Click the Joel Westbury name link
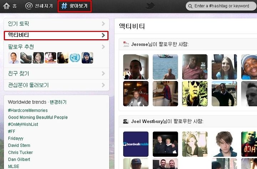257x169 pixels. click(x=147, y=122)
